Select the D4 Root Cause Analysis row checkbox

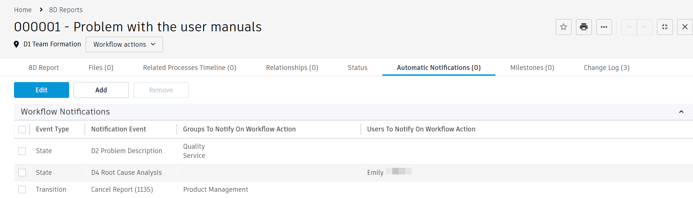[22, 173]
